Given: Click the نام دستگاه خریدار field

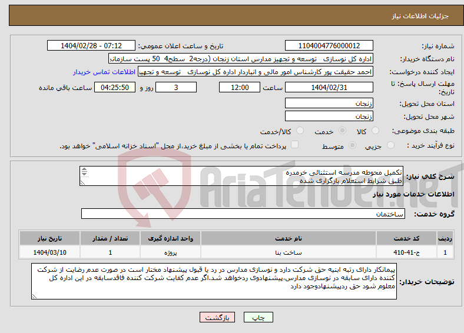Looking at the screenshot, I should click(x=241, y=59).
